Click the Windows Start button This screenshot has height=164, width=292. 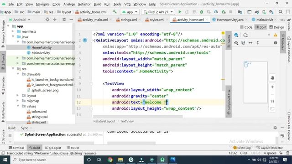tap(5, 160)
